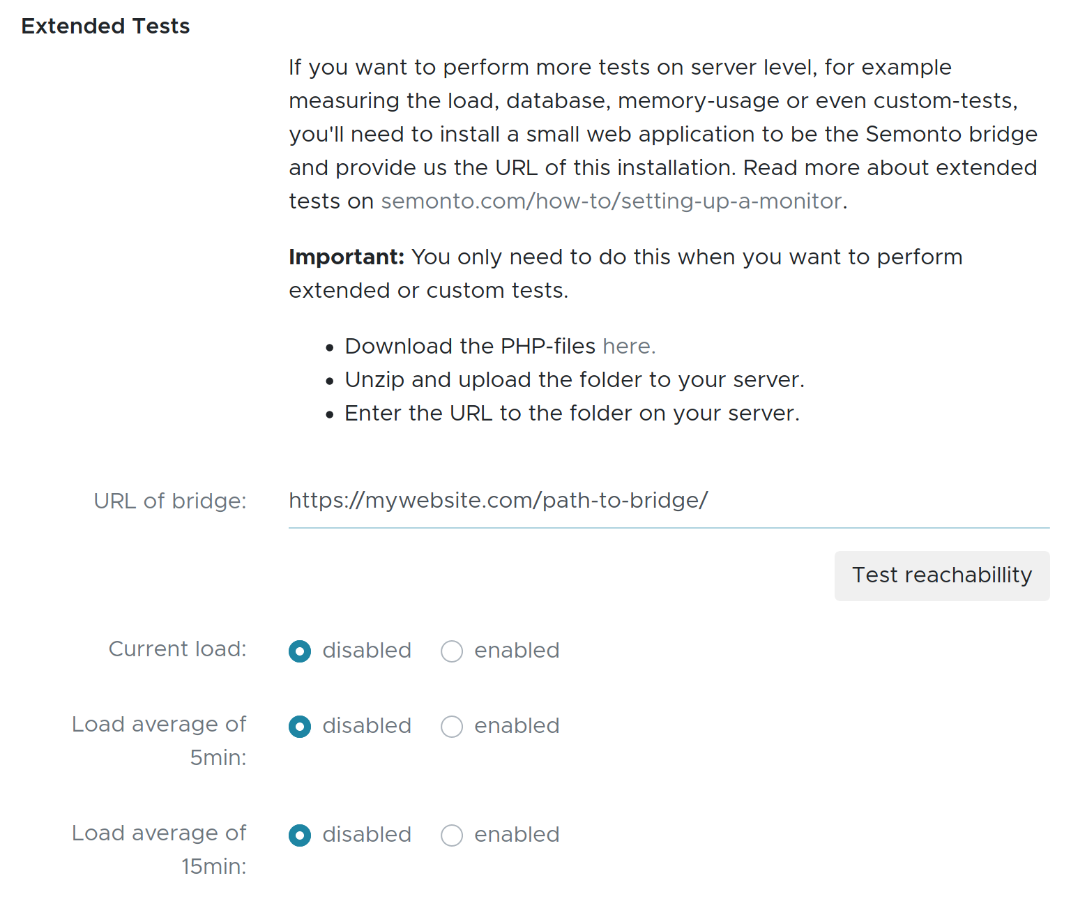Viewport: 1071px width, 908px height.
Task: Click the 'Current load:' label
Action: point(177,649)
